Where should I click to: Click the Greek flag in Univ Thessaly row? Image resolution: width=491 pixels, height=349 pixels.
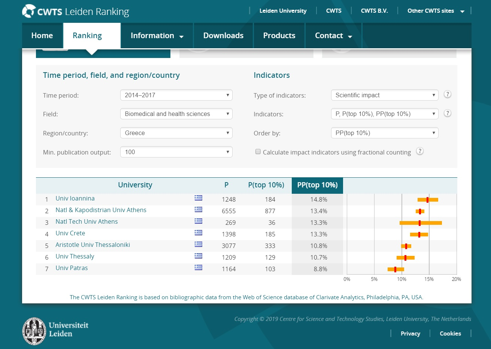pos(198,256)
